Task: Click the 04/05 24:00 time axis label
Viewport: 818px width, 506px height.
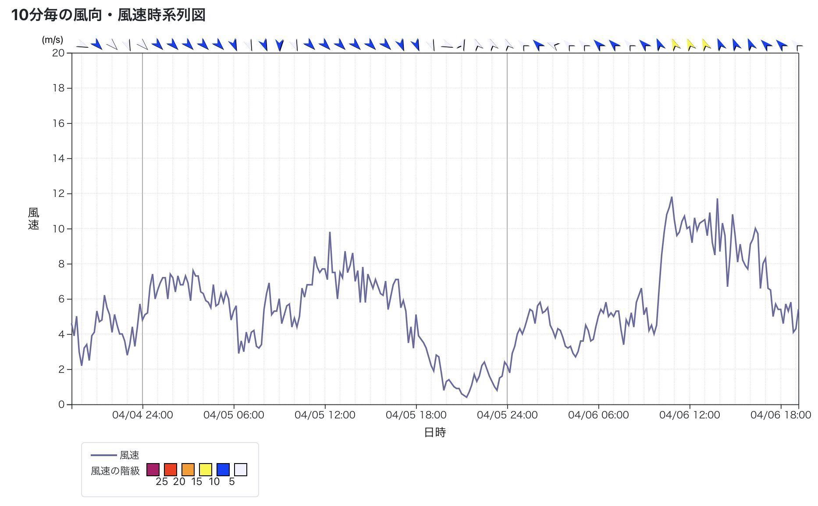Action: point(507,415)
